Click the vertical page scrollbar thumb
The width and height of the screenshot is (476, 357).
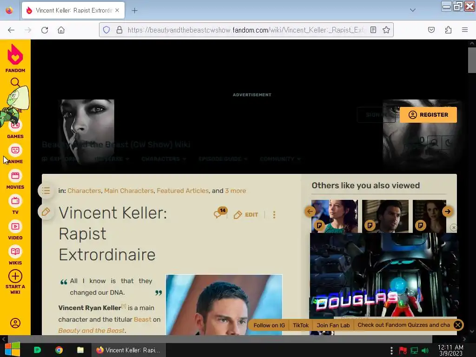pos(472,60)
